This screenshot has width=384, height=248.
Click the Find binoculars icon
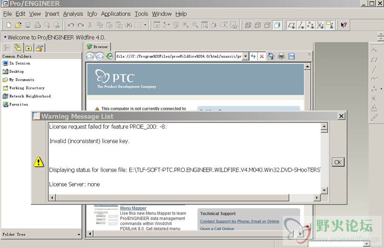pos(129,25)
